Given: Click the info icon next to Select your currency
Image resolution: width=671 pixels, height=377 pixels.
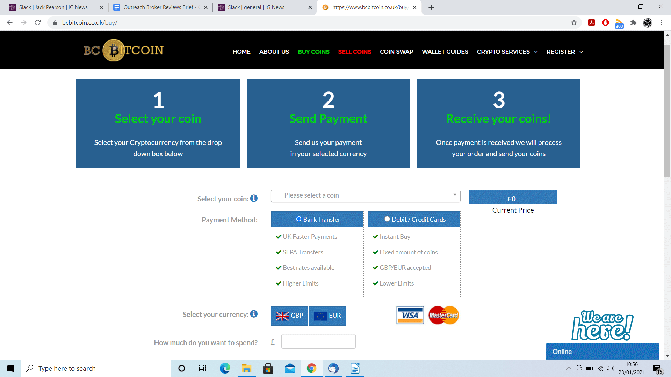Looking at the screenshot, I should point(254,314).
